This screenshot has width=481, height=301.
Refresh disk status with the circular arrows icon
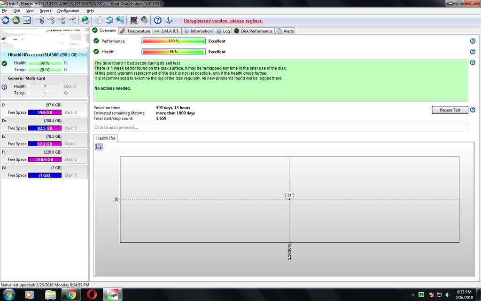(6, 20)
